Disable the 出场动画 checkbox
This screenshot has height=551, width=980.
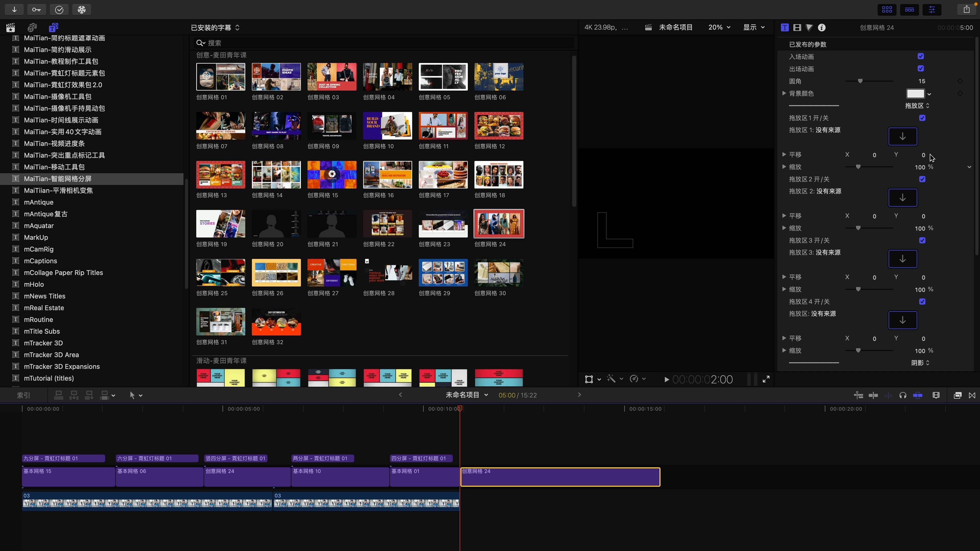[x=921, y=68]
